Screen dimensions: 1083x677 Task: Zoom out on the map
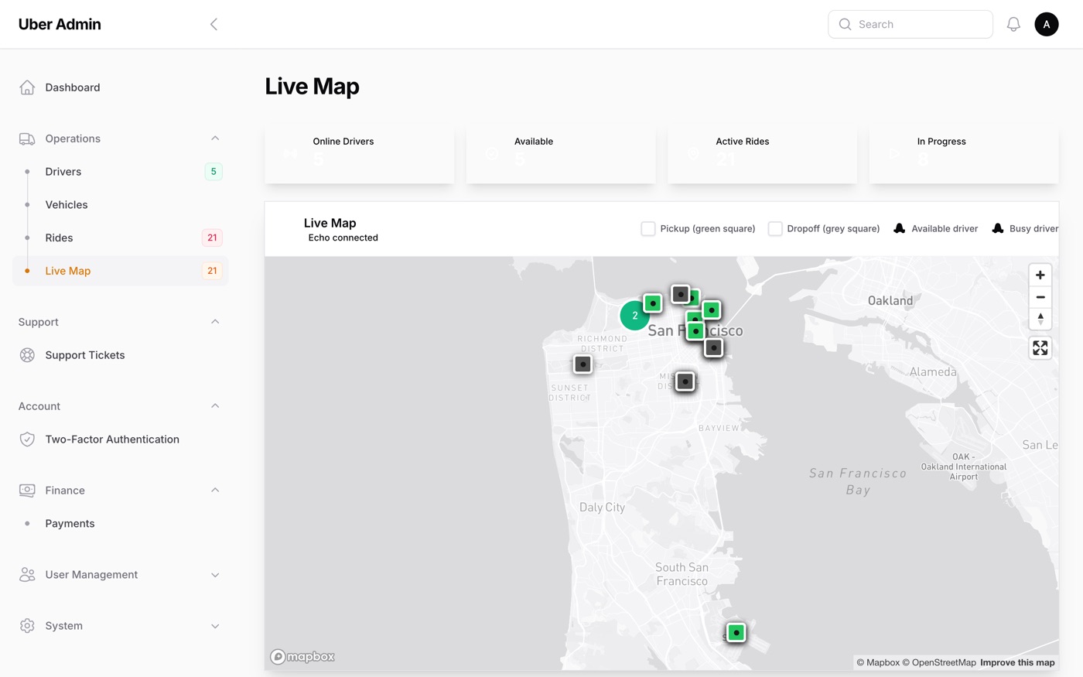point(1040,297)
